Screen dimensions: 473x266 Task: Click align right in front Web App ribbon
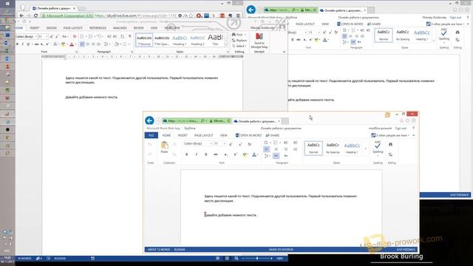(x=286, y=149)
